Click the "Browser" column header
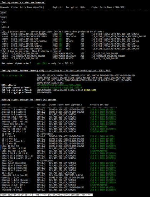Screen dimensions: 150x197 [6, 104]
